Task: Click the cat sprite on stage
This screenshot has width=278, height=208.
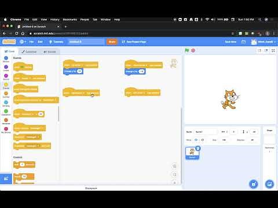Action: [x=231, y=99]
